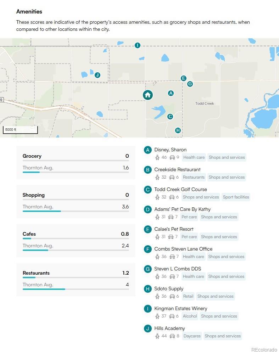The height and width of the screenshot is (353, 279).
Task: Click the Daycares tag under Hills Academy
Action: click(x=192, y=336)
